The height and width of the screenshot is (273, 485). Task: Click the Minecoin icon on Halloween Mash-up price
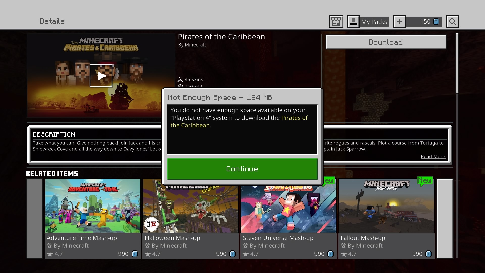(x=233, y=254)
